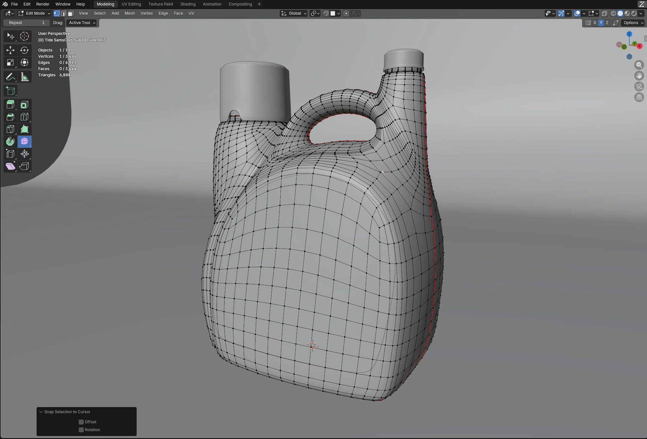Click the Repeat value field

coord(26,23)
